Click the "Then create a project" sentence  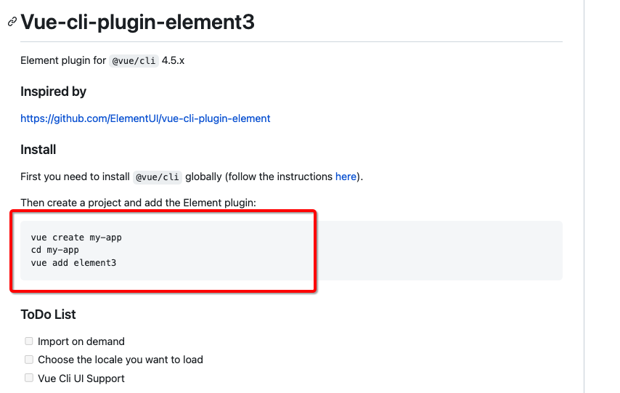click(138, 203)
